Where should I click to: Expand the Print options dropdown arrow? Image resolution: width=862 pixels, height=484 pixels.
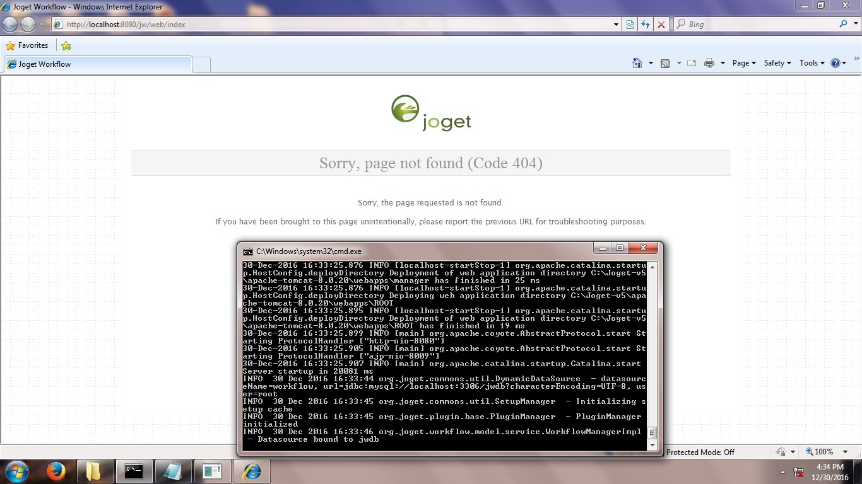tap(723, 63)
